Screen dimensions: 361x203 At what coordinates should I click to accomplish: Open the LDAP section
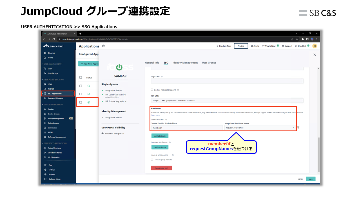click(50, 84)
